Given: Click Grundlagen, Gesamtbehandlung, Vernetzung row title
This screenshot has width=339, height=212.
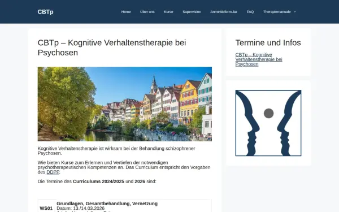Looking at the screenshot, I should click(107, 204).
